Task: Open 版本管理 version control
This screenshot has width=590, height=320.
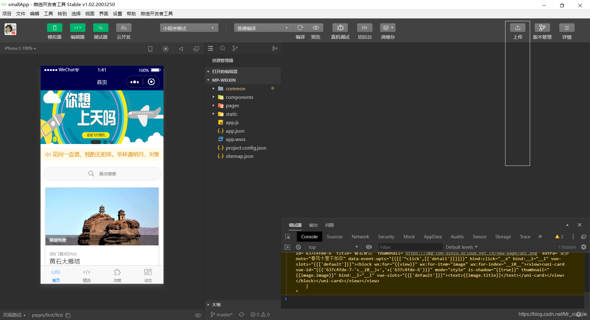Action: point(542,28)
